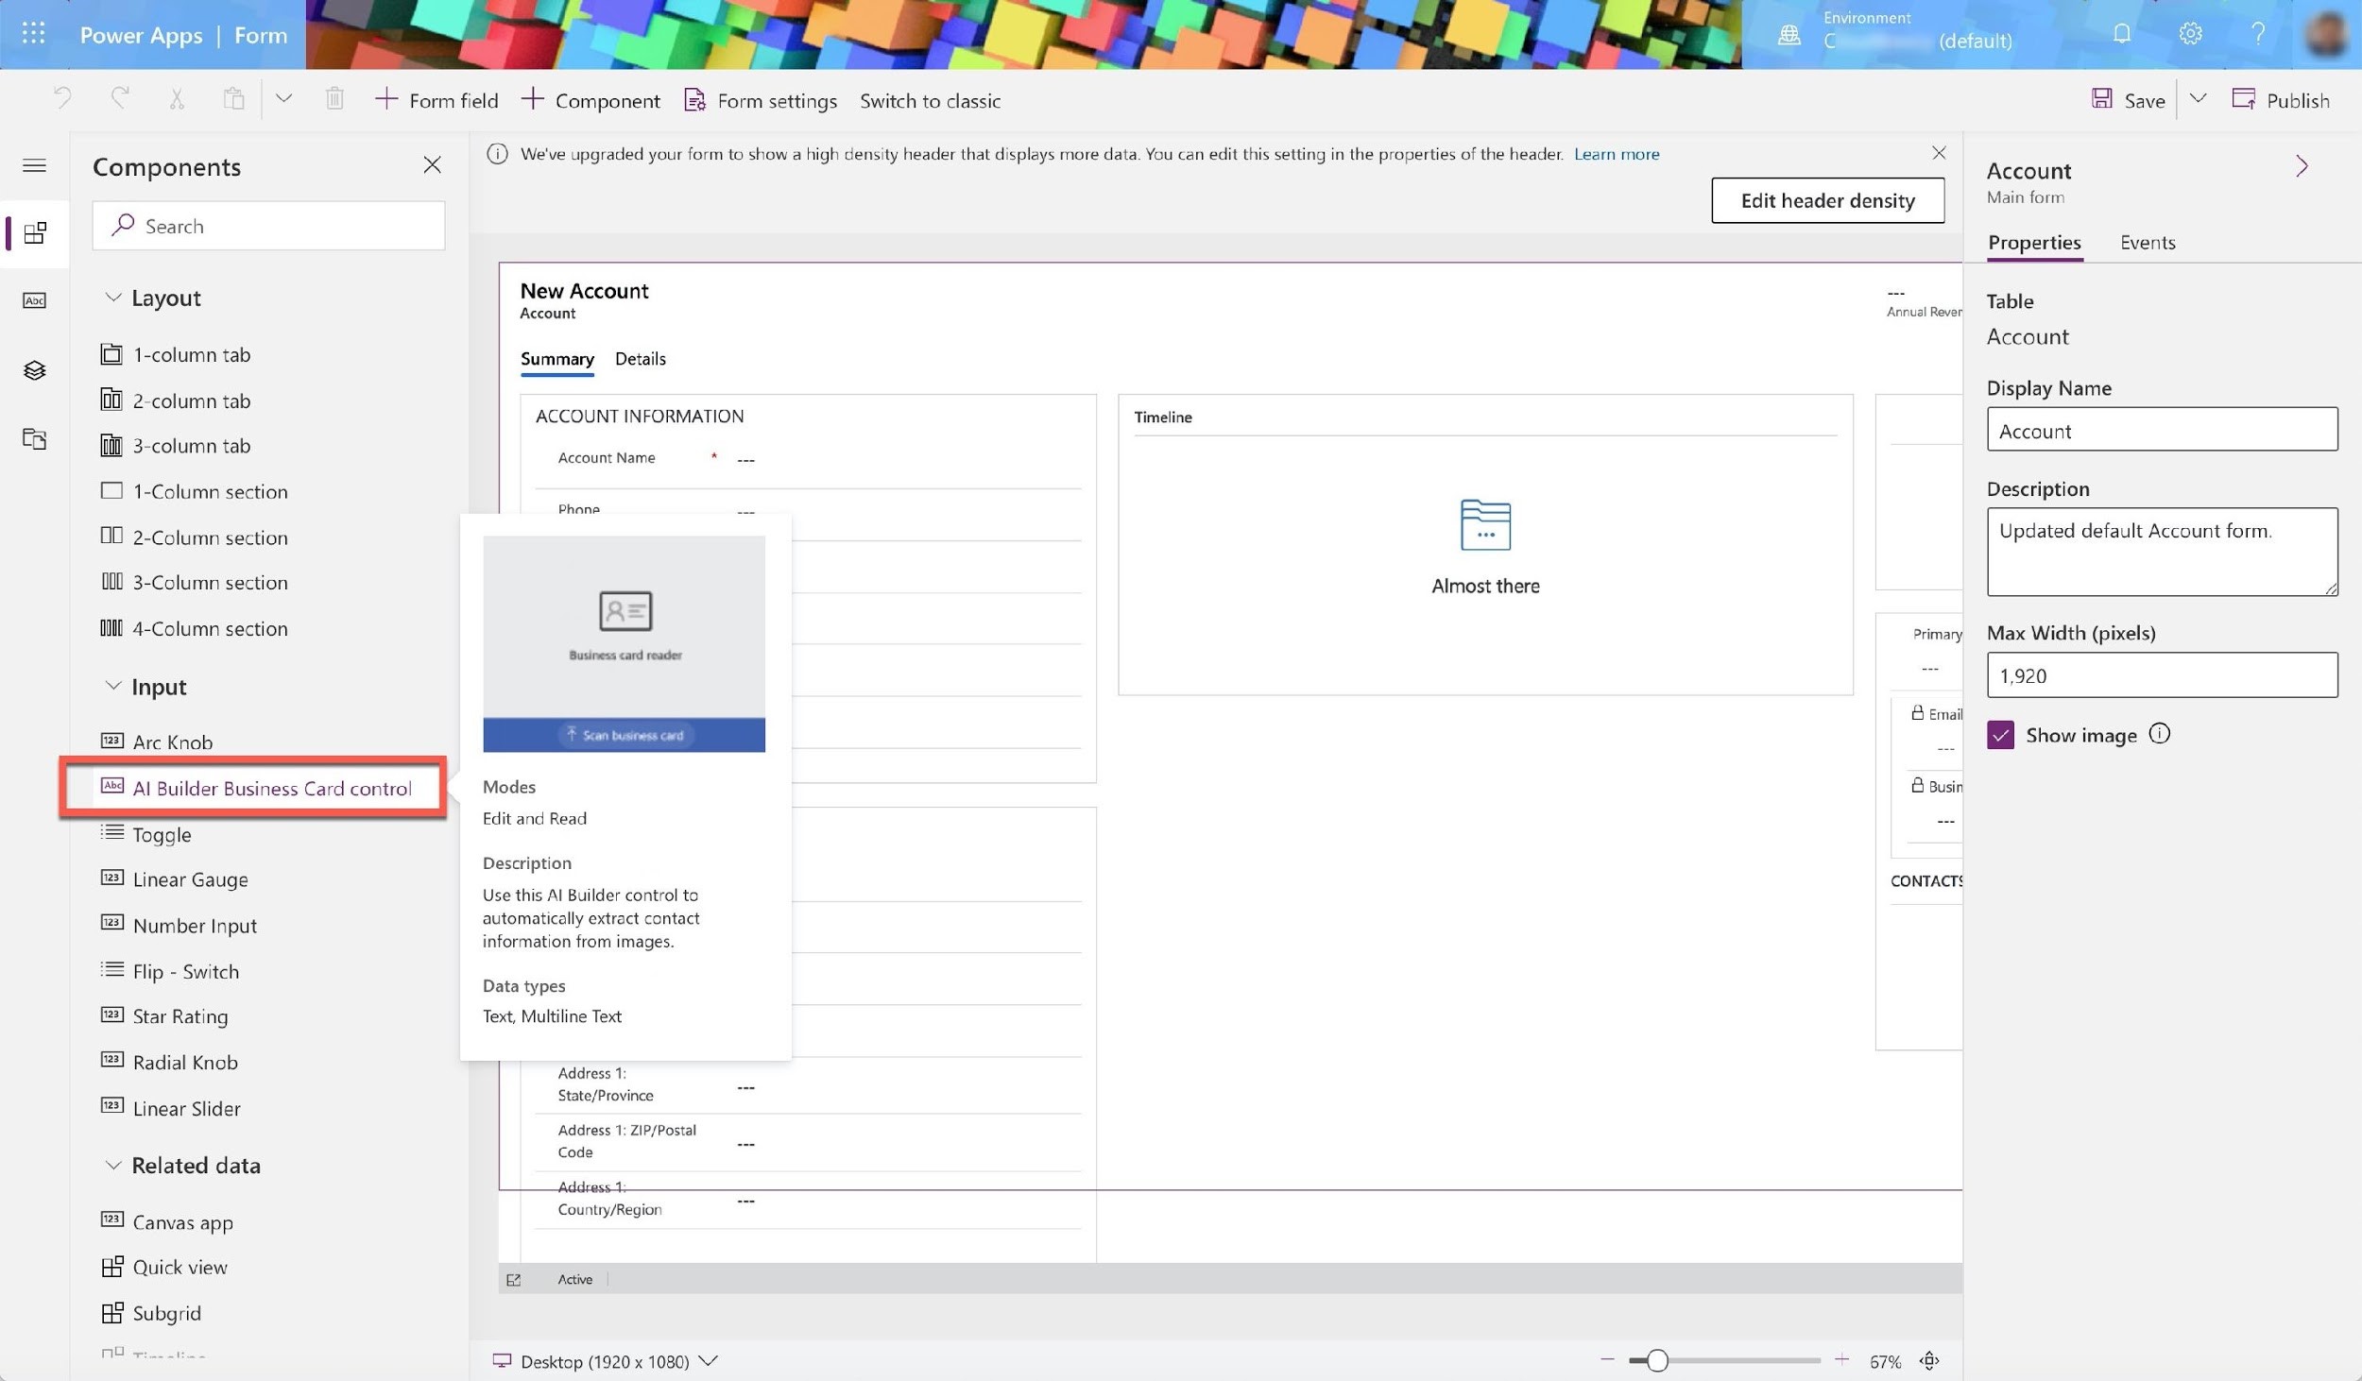The height and width of the screenshot is (1381, 2362).
Task: Close the Components pane
Action: pyautogui.click(x=432, y=165)
